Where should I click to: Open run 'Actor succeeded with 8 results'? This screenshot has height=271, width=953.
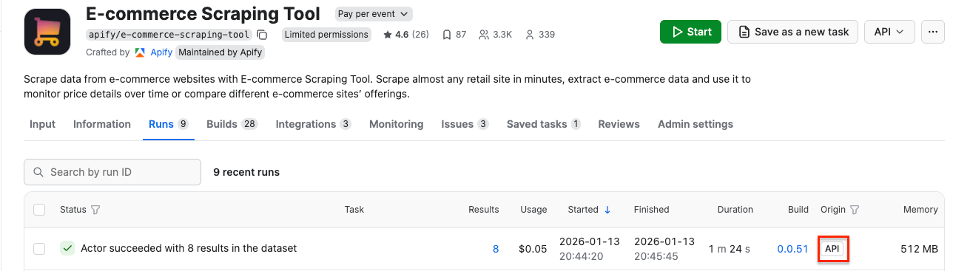point(189,248)
